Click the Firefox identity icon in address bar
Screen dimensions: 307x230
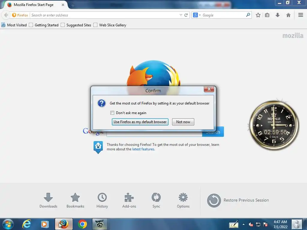tap(20, 15)
